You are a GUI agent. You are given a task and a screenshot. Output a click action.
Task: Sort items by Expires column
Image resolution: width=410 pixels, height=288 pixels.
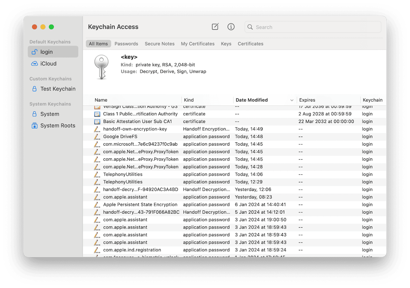307,100
